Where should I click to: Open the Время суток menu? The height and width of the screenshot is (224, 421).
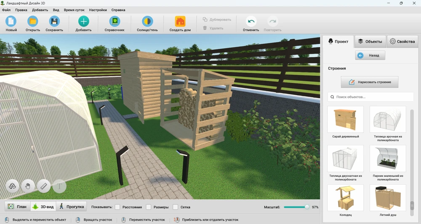[75, 10]
